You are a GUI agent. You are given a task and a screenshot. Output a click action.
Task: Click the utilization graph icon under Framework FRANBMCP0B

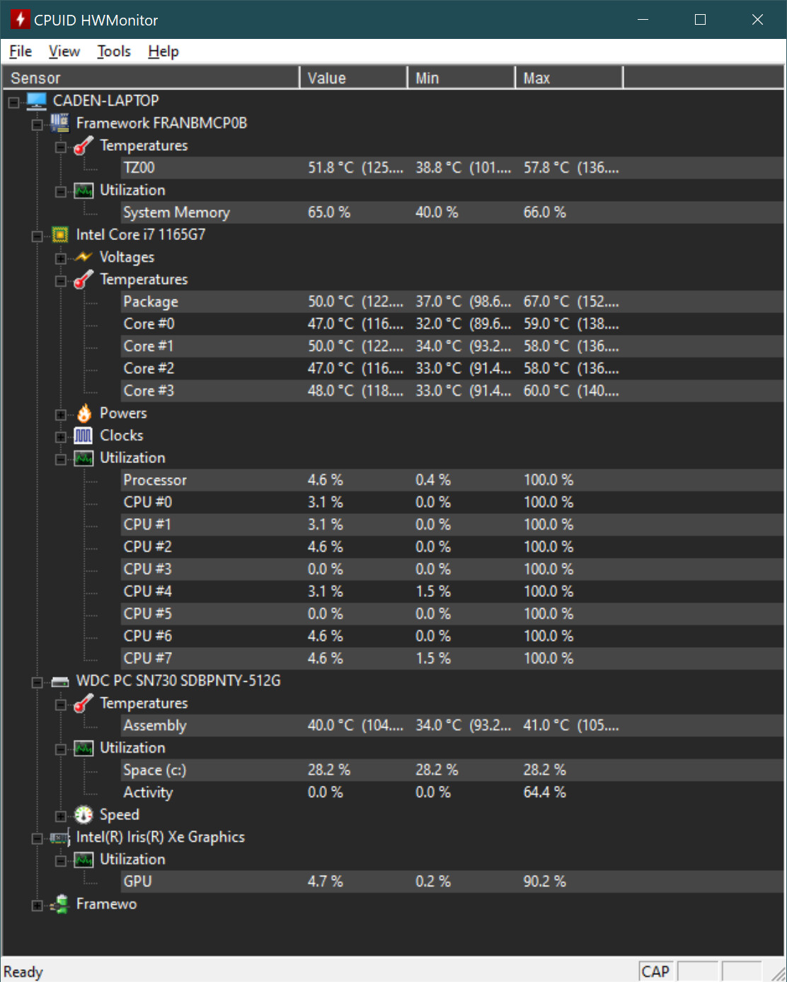(84, 190)
